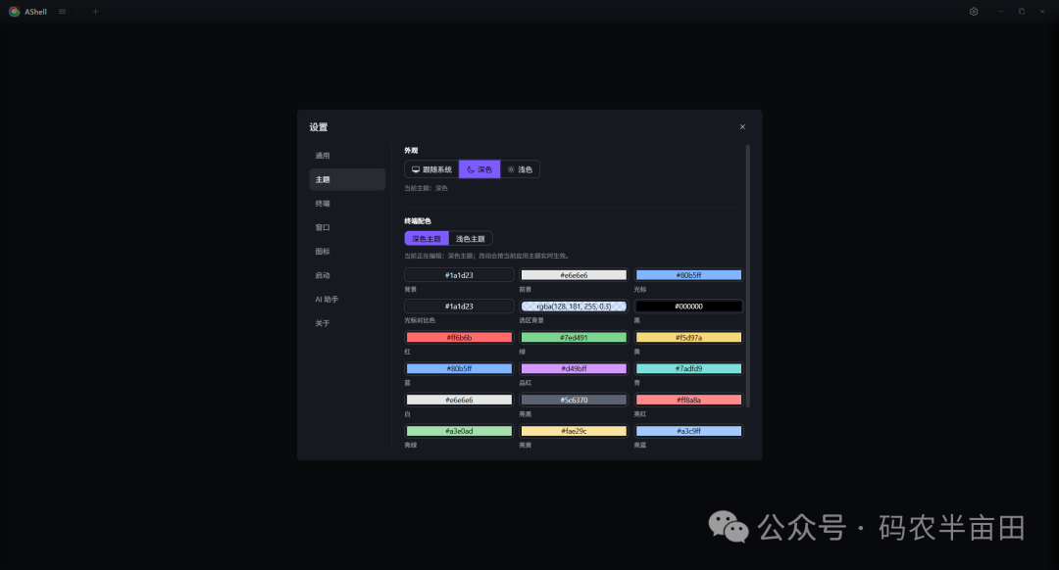Click the AShell logo icon
1059x570 pixels.
pos(14,12)
